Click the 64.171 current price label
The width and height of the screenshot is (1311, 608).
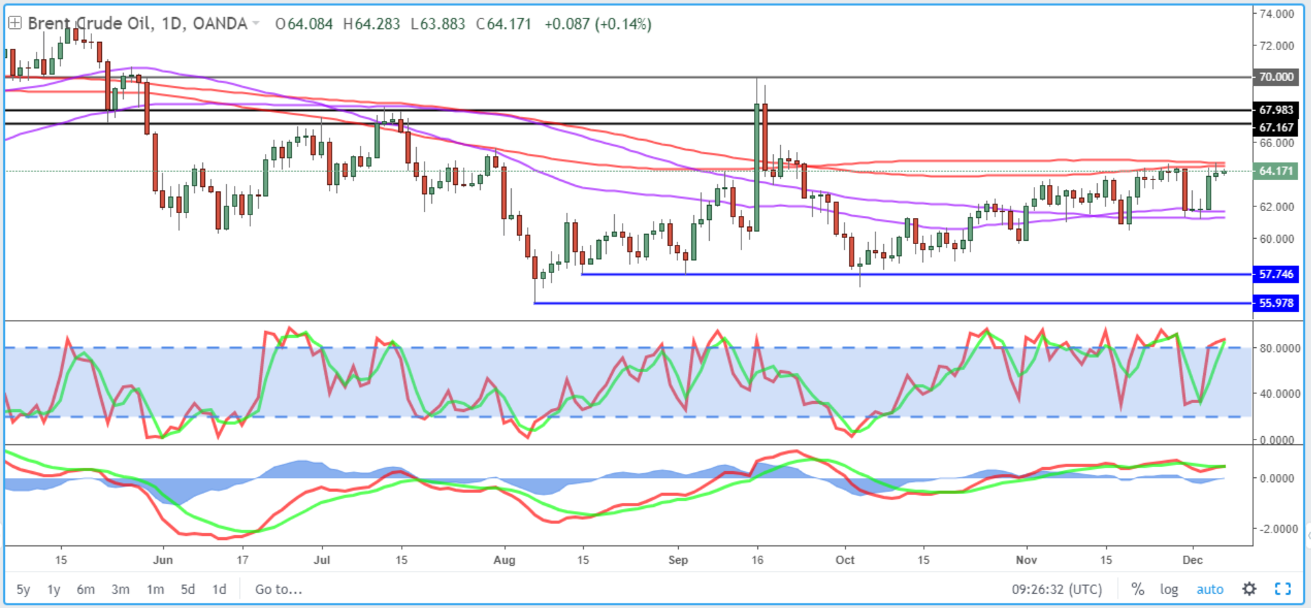[1276, 171]
